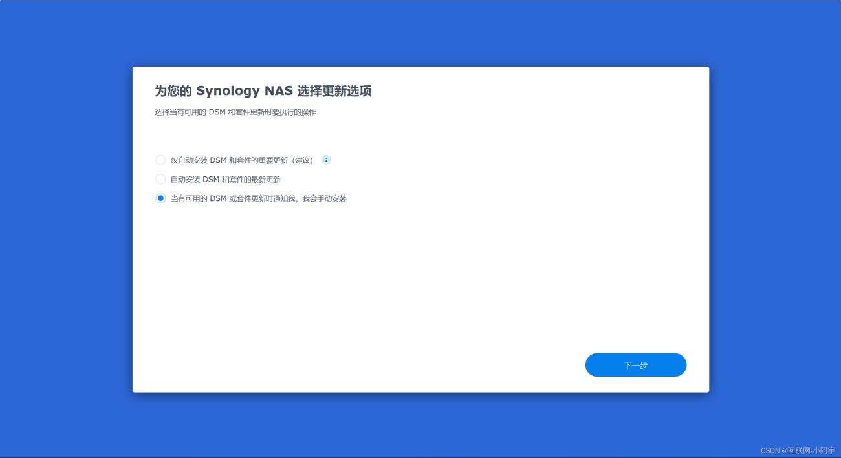Screen dimensions: 841x458
Task: Click the 下一步 button
Action: click(x=635, y=365)
